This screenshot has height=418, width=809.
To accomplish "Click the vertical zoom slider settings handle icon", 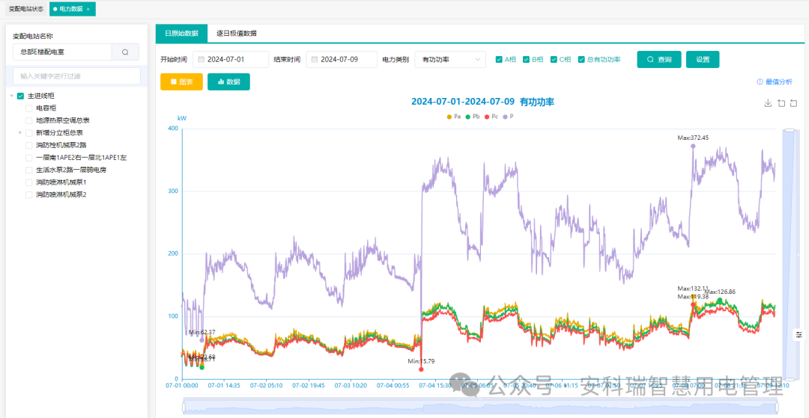I will pyautogui.click(x=799, y=334).
